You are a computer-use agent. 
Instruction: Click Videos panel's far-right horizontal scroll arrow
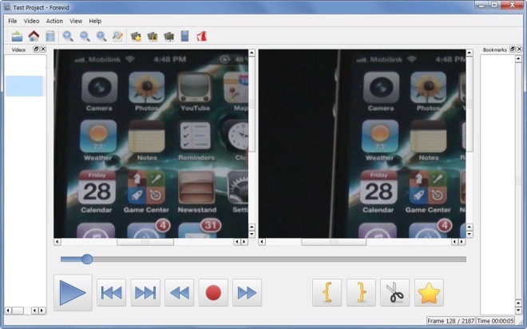42,310
